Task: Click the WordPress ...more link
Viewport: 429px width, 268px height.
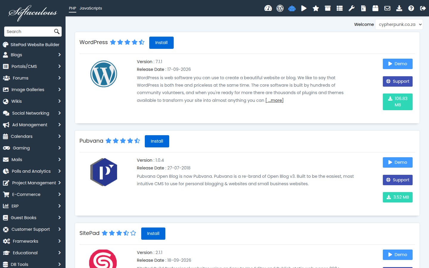Action: (x=274, y=100)
